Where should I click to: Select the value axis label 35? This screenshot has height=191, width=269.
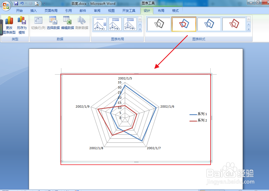[x=120, y=83]
